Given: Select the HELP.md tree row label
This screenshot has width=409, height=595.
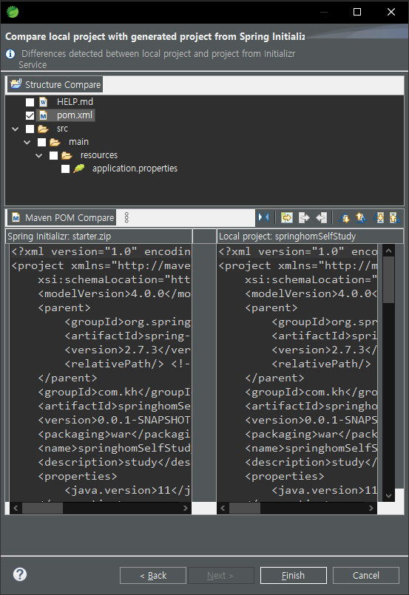Looking at the screenshot, I should click(x=75, y=102).
